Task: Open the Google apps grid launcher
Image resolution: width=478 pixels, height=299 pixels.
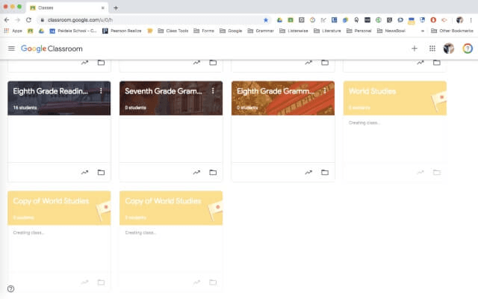Action: tap(432, 49)
